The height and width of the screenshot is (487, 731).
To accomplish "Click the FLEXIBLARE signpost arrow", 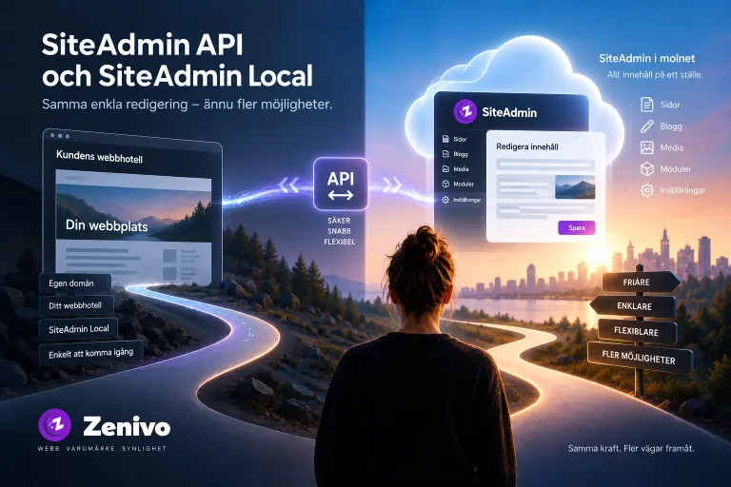I will coord(637,331).
